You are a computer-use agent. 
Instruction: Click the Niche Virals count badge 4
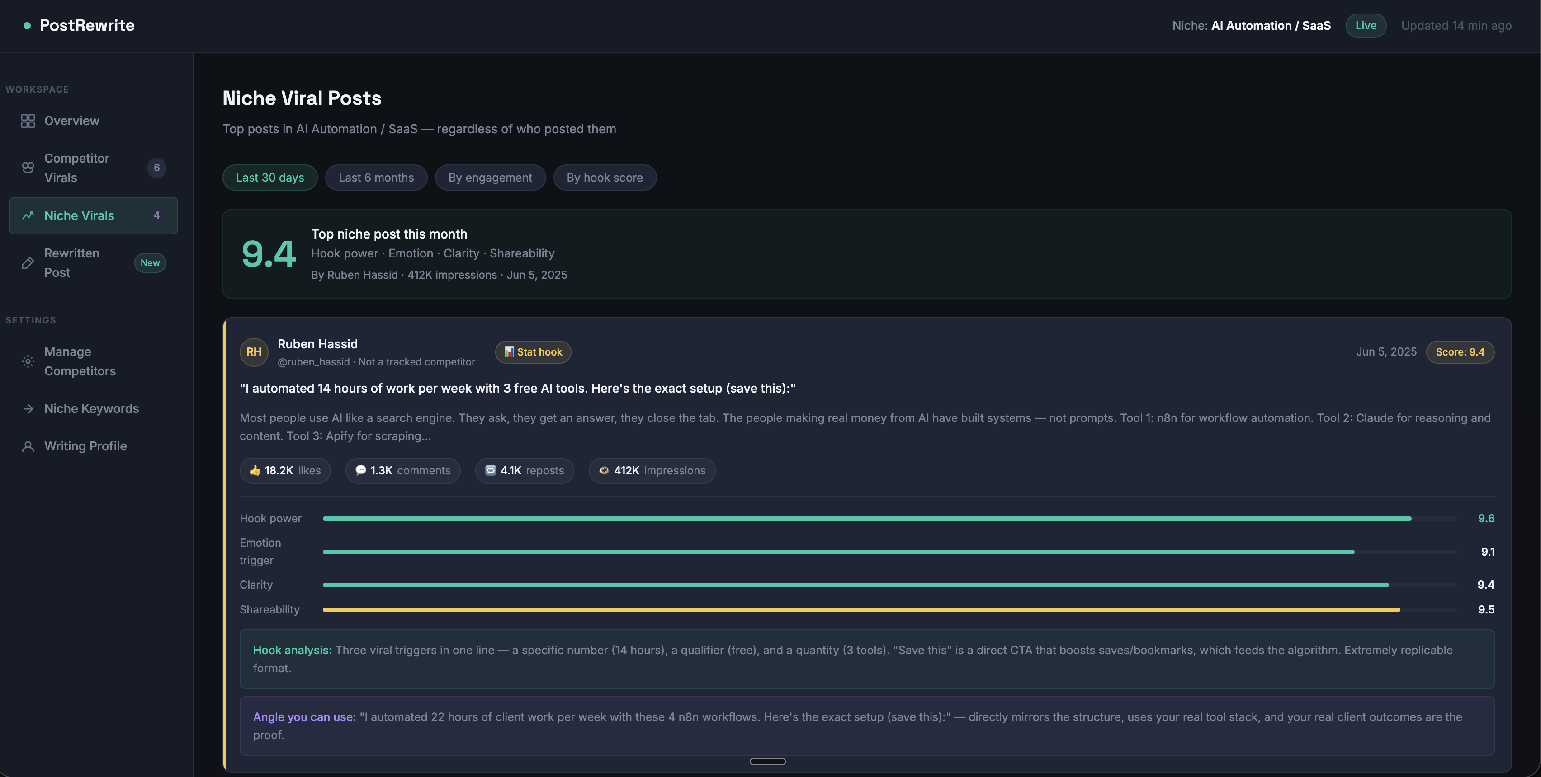[x=157, y=215]
